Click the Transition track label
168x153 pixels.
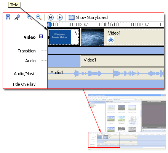[27, 51]
